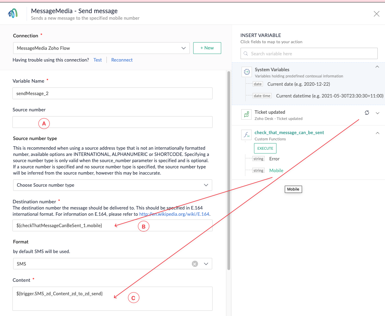385x316 pixels.
Task: Insert the Current date variable
Action: pyautogui.click(x=299, y=84)
